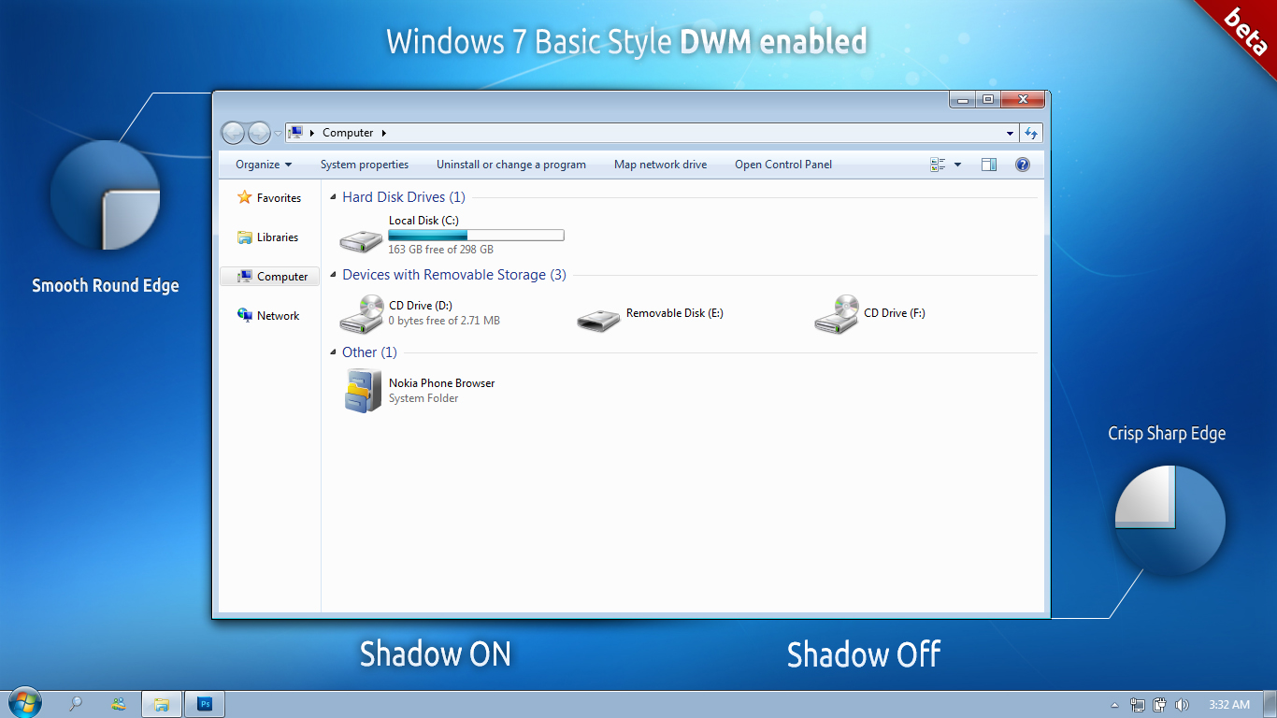Screen dimensions: 1277x718
Task: Click the 'System Folder' description text
Action: (423, 398)
